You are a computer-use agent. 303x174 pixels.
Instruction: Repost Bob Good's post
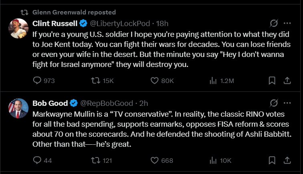point(95,160)
